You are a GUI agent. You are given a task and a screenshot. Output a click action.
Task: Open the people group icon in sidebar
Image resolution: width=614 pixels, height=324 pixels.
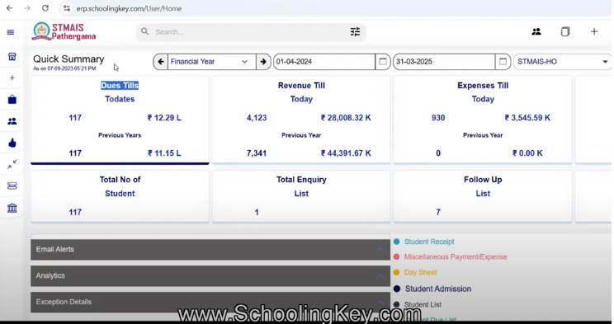[12, 121]
